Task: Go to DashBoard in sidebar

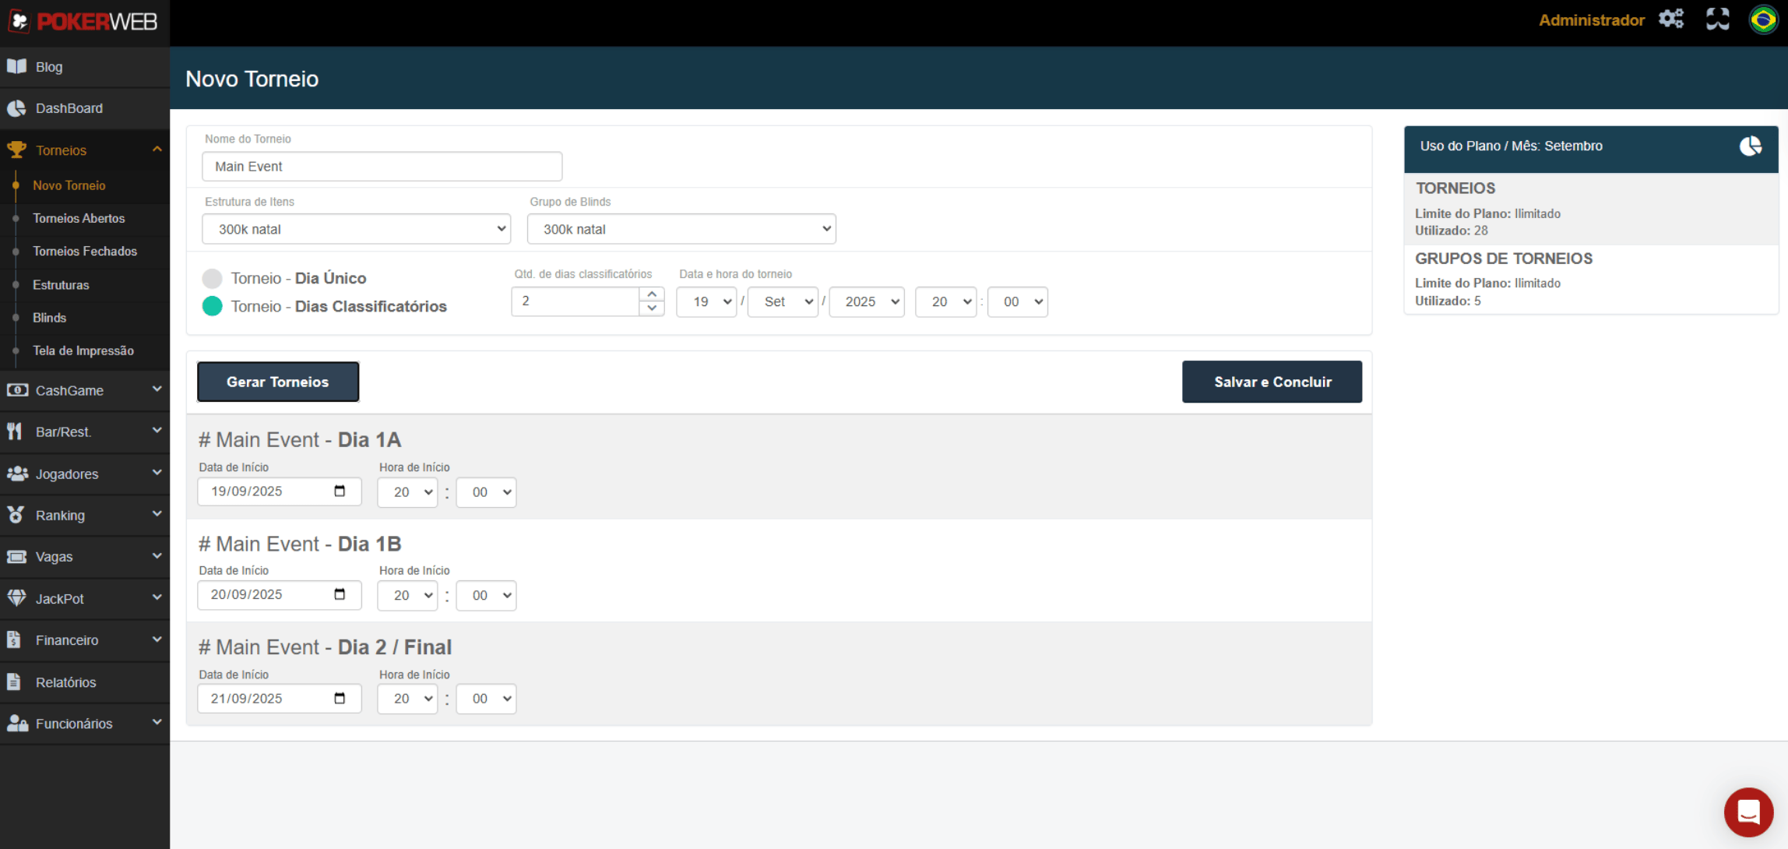Action: click(x=69, y=108)
